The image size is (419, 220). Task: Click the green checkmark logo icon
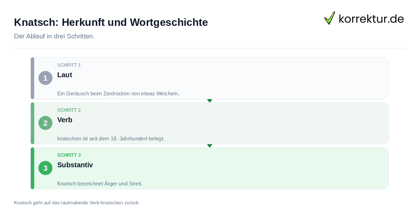click(x=330, y=18)
